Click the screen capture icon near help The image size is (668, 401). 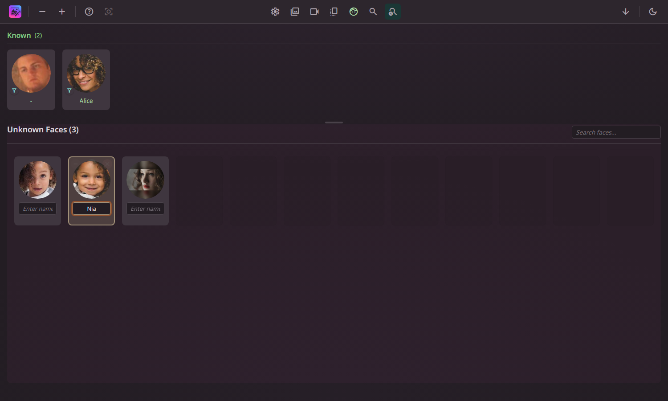tap(109, 12)
